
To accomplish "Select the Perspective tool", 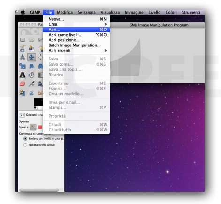I will (x=40, y=66).
